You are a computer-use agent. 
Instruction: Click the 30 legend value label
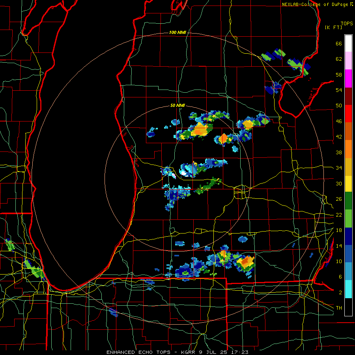[339, 183]
